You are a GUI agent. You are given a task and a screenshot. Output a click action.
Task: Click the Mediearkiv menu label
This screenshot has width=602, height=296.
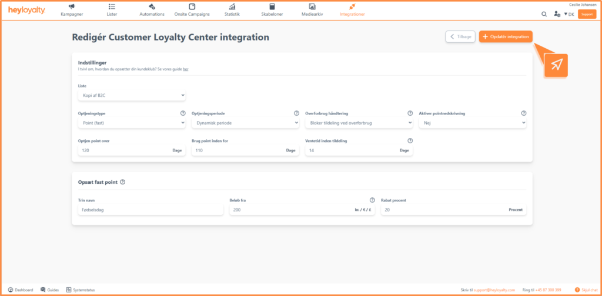pos(312,14)
